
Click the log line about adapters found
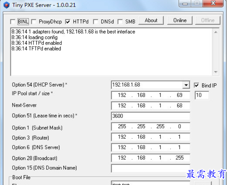(73, 32)
